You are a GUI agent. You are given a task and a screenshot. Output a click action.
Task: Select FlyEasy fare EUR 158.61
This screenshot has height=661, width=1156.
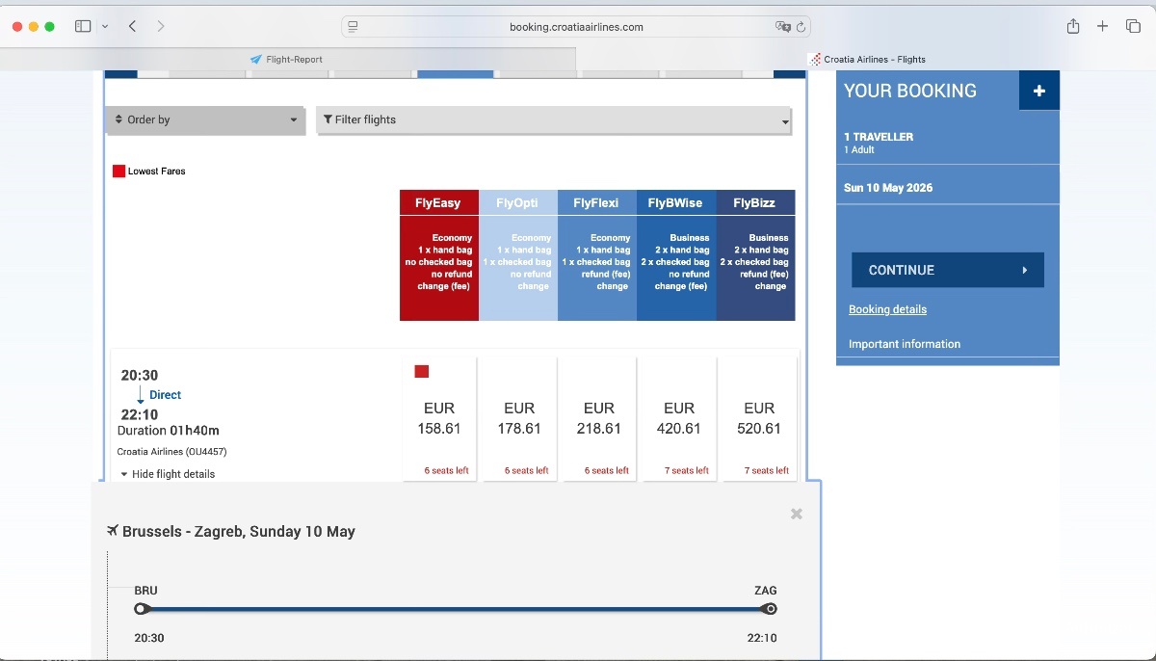coord(439,418)
